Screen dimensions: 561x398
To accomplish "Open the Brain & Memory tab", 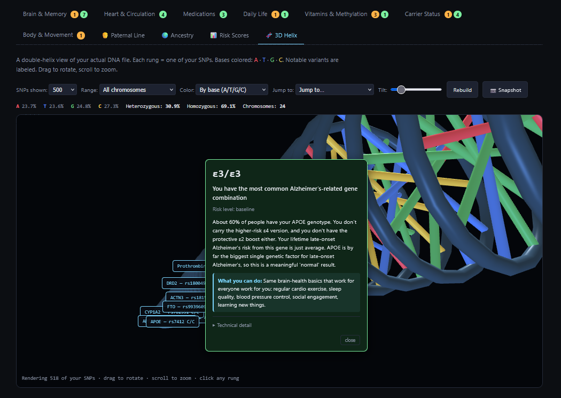I will pos(55,14).
